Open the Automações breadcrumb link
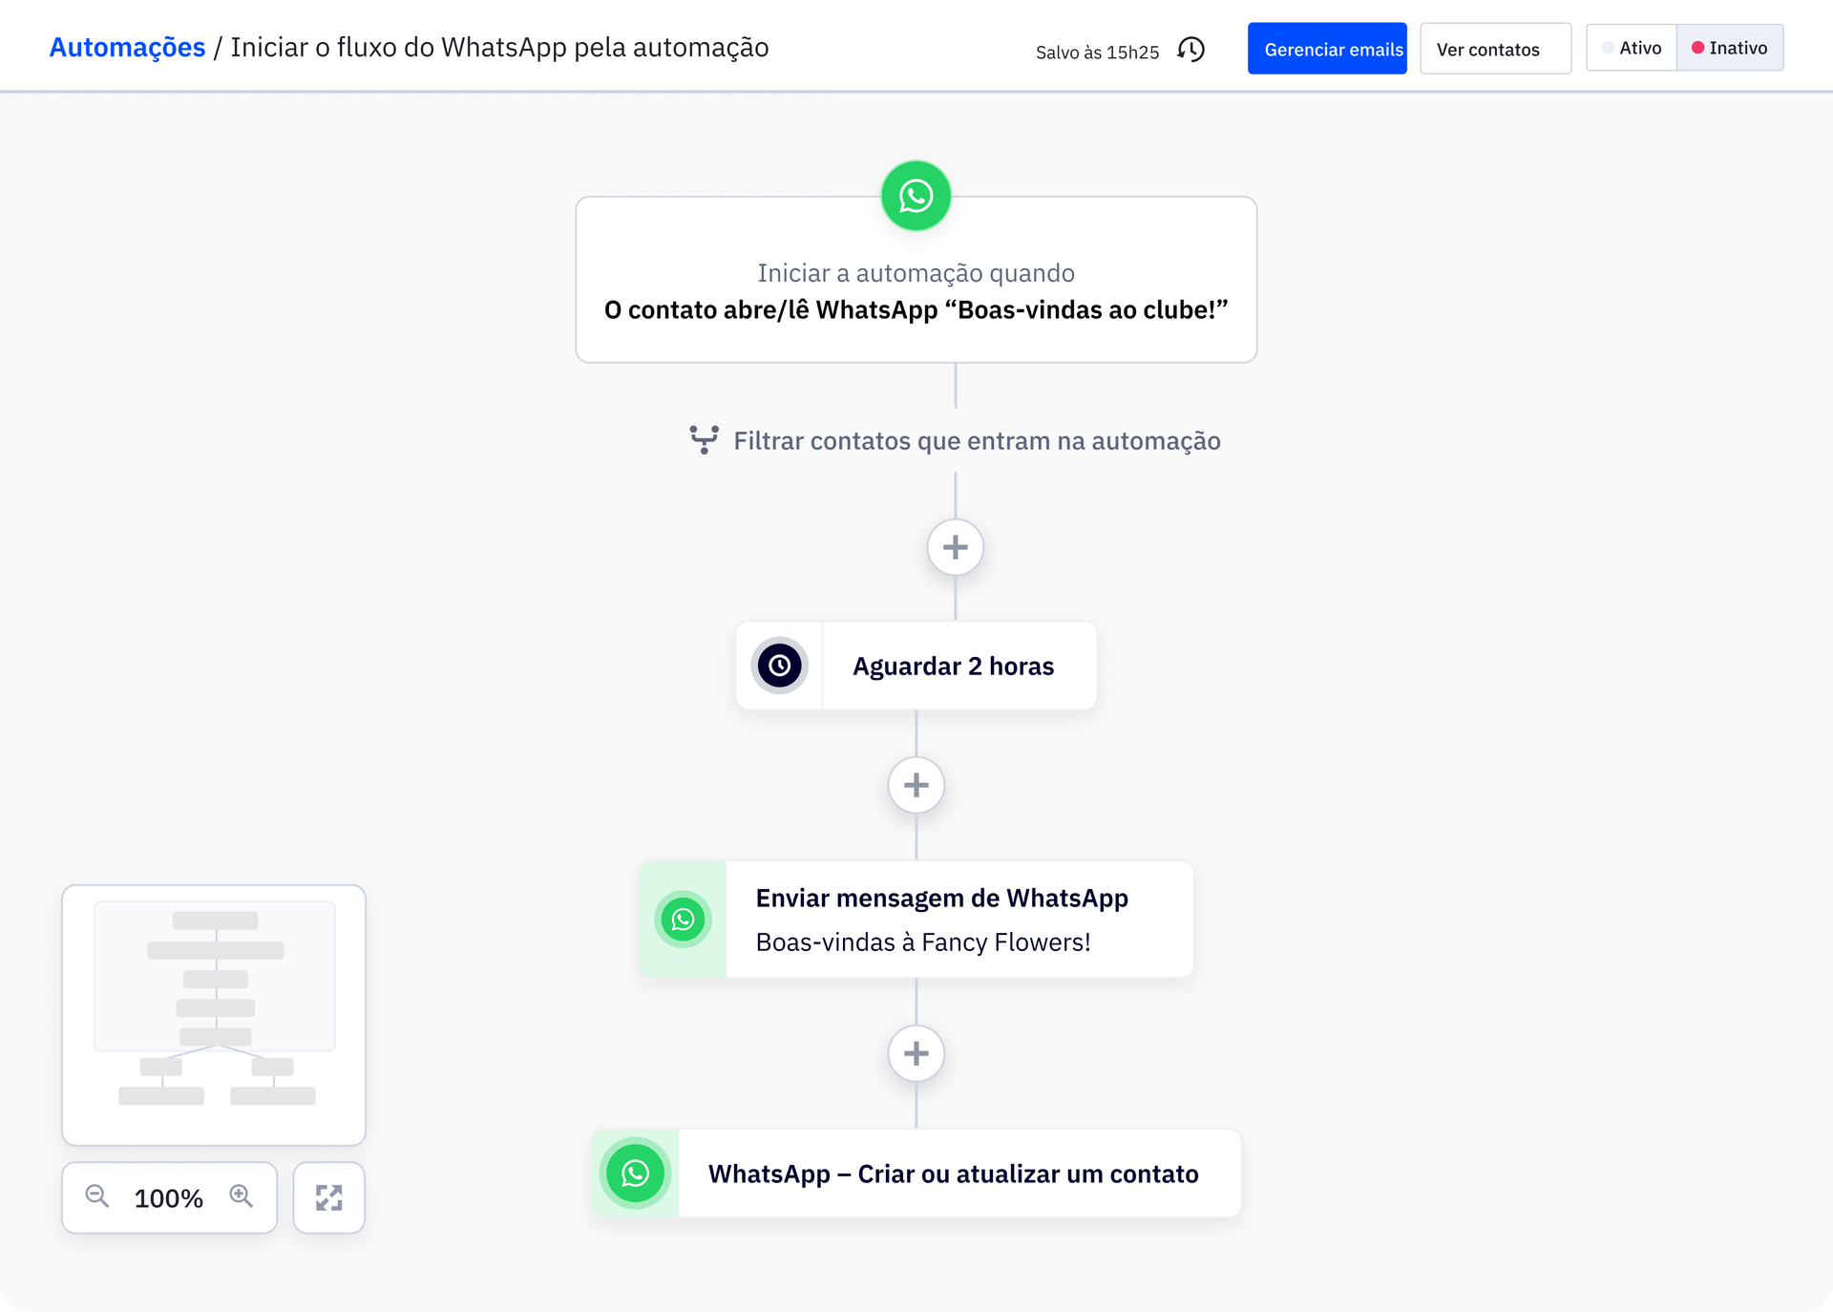The height and width of the screenshot is (1312, 1833). (x=127, y=48)
